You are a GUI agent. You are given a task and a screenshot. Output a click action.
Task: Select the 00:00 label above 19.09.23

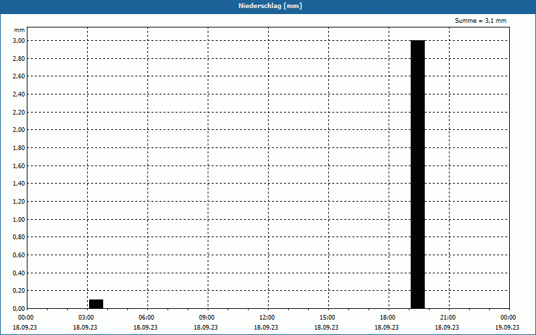point(509,318)
